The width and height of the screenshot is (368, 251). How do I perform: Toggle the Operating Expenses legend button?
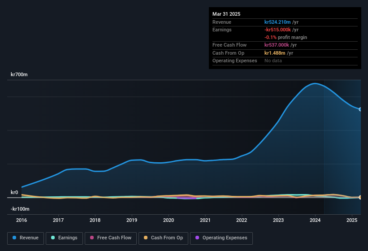(x=221, y=238)
